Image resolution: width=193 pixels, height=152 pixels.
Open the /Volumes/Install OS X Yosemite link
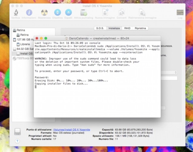coord(71,130)
